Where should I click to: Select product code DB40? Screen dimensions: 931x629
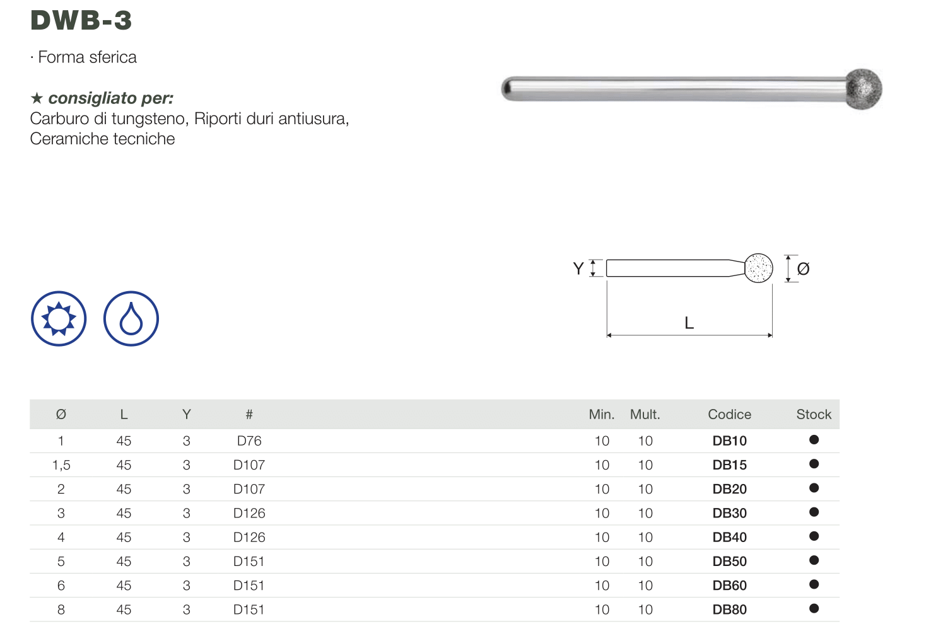click(x=729, y=538)
